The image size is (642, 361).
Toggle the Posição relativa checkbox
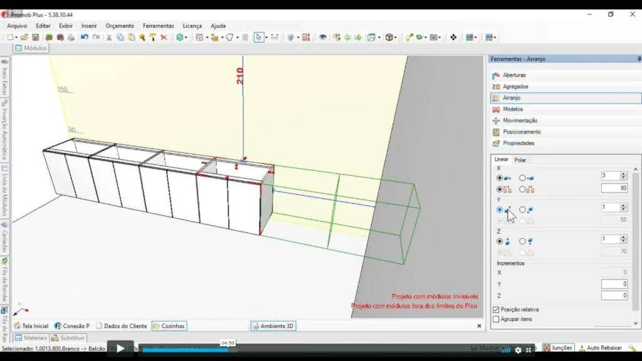pos(496,310)
